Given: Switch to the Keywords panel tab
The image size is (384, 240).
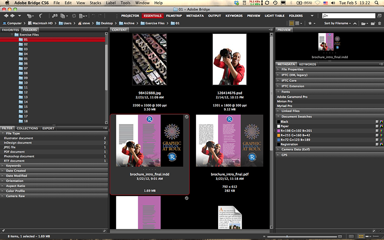Looking at the screenshot, I should pyautogui.click(x=308, y=65).
